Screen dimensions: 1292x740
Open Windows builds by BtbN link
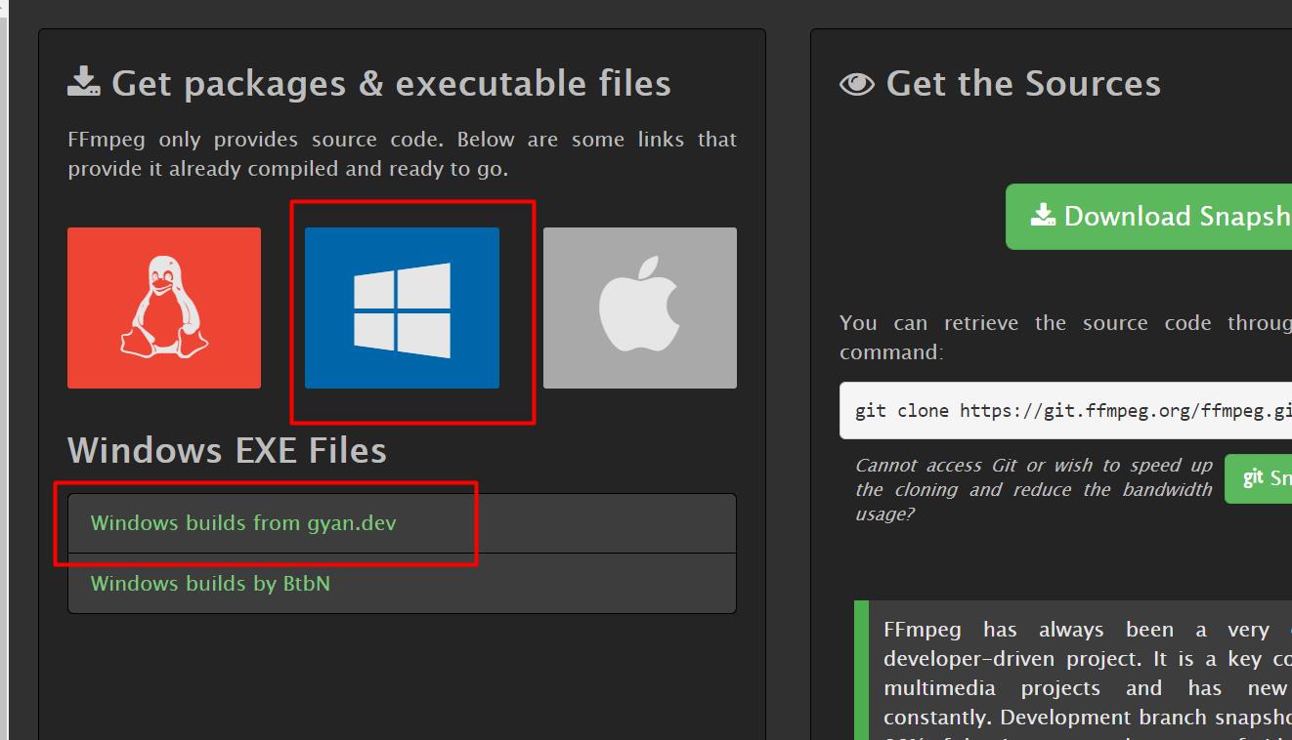pos(210,583)
